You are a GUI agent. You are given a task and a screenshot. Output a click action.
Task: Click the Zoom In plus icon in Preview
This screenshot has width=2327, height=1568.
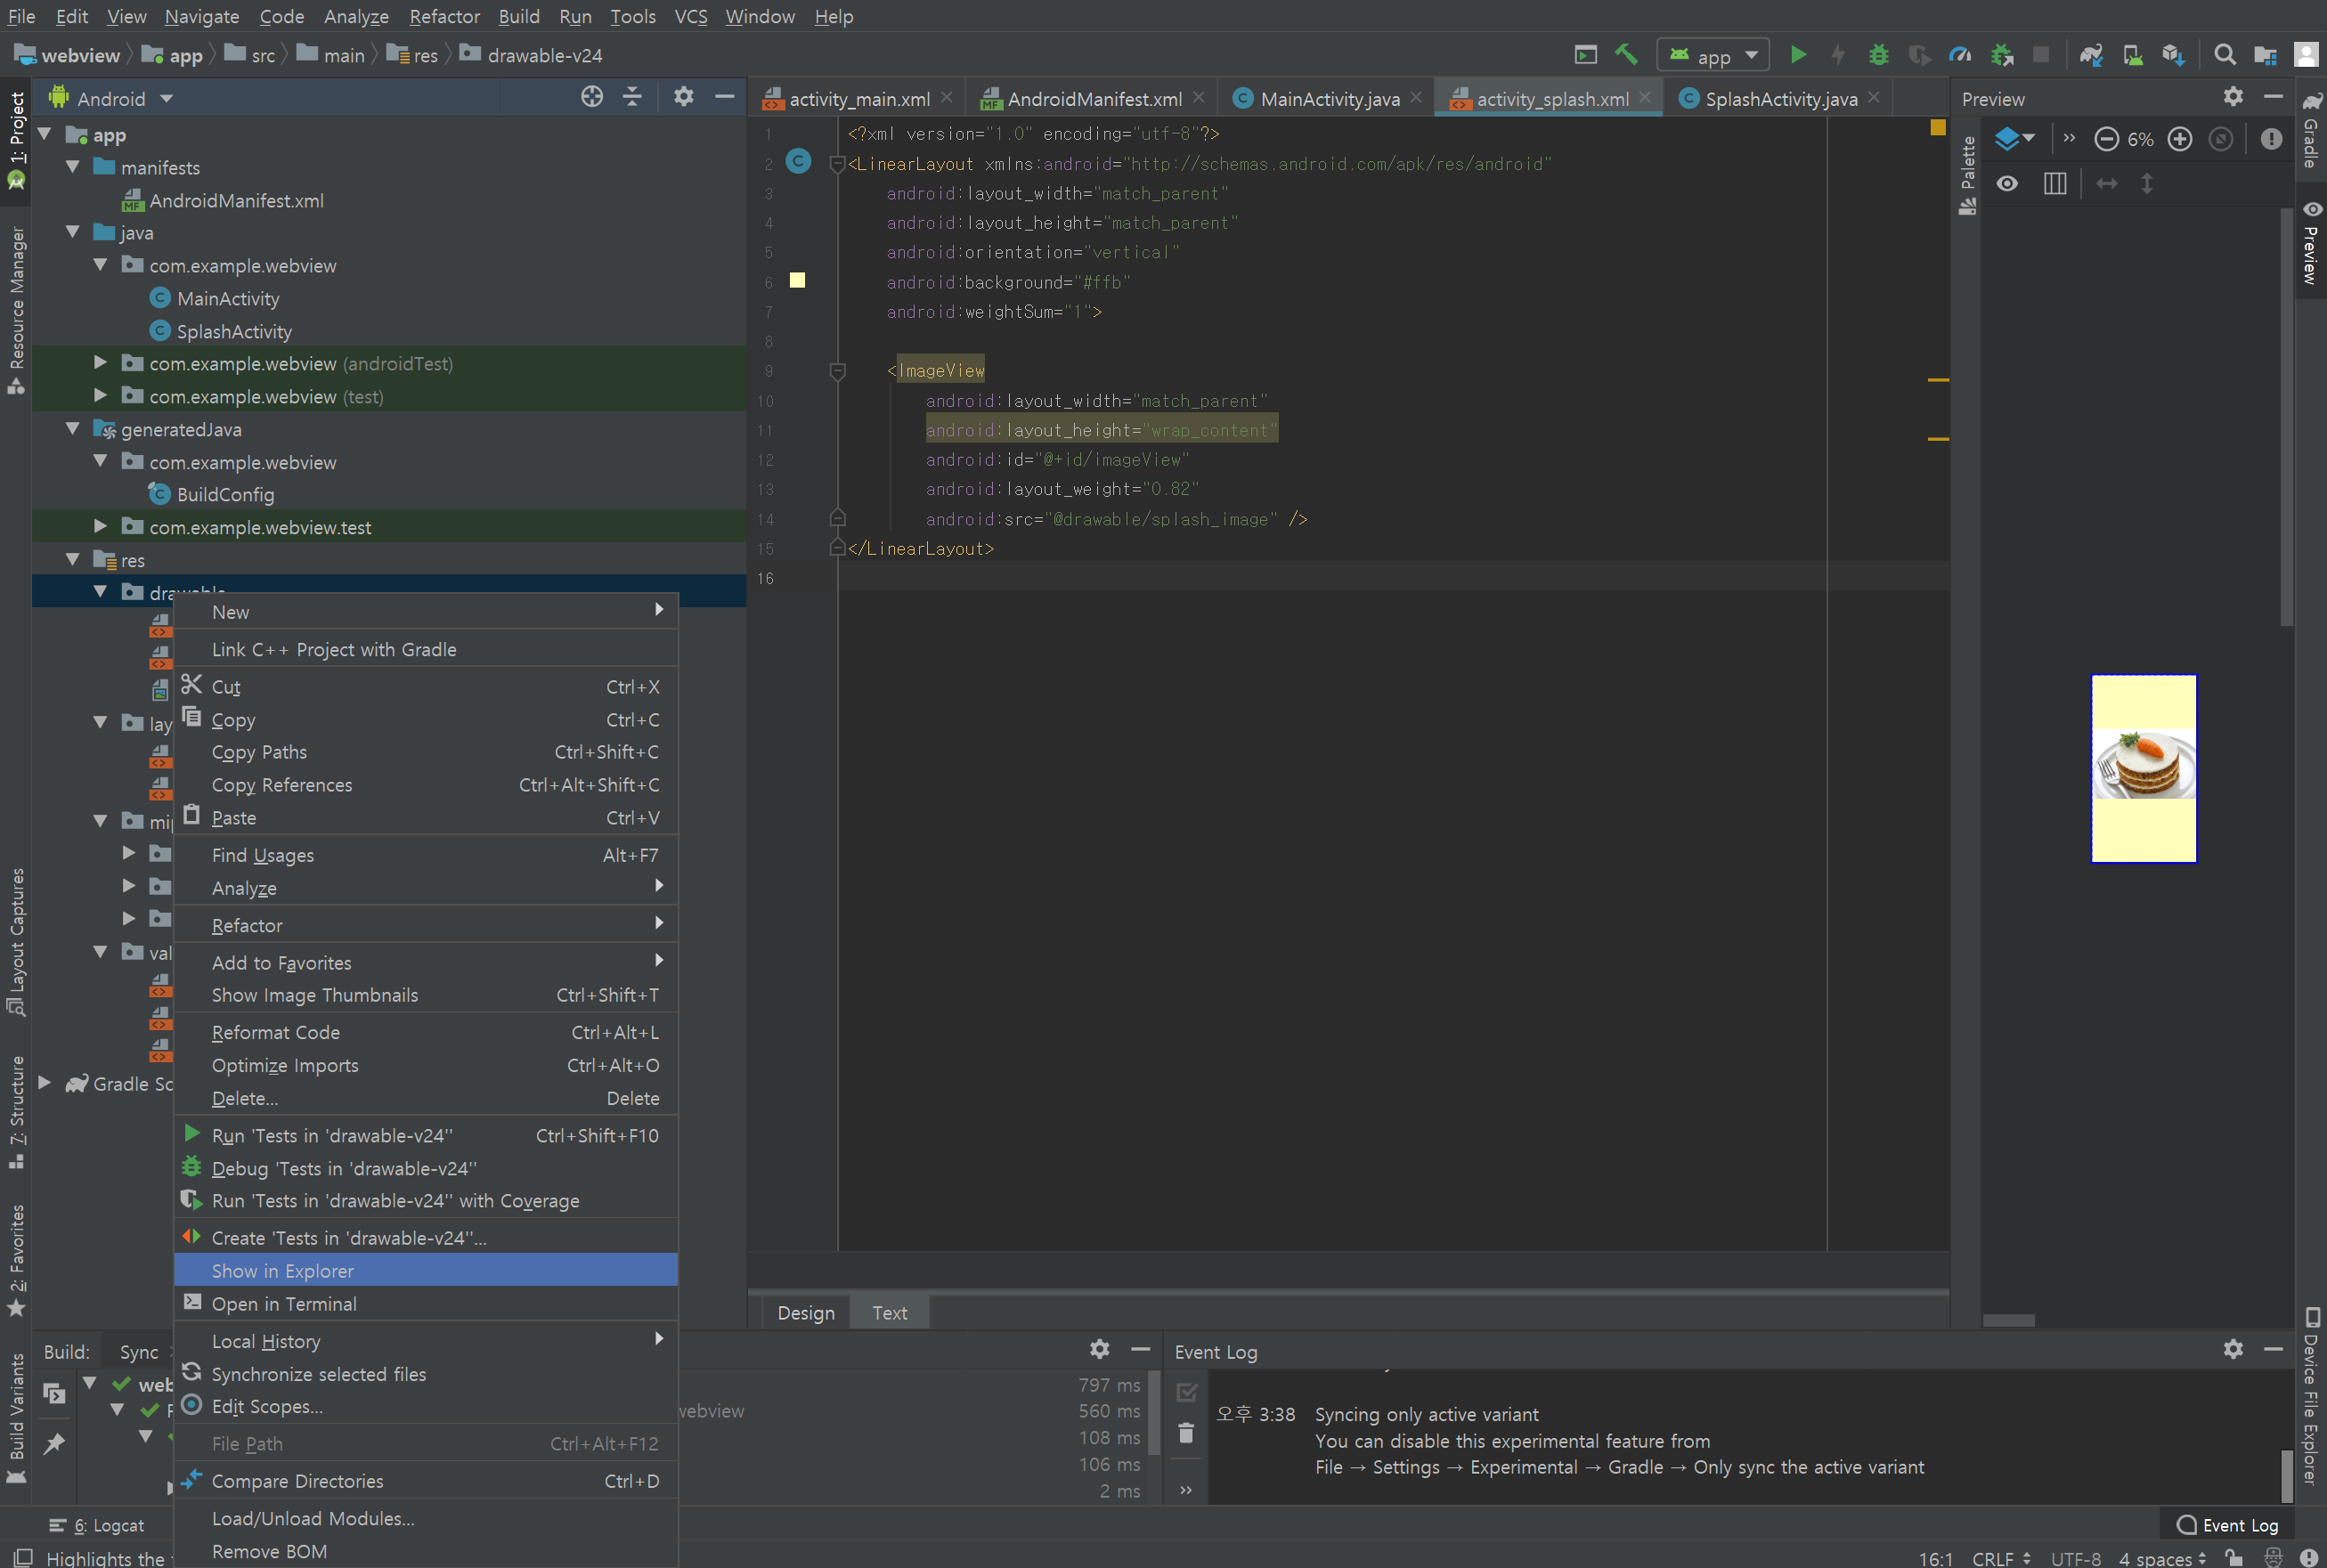click(x=2179, y=139)
